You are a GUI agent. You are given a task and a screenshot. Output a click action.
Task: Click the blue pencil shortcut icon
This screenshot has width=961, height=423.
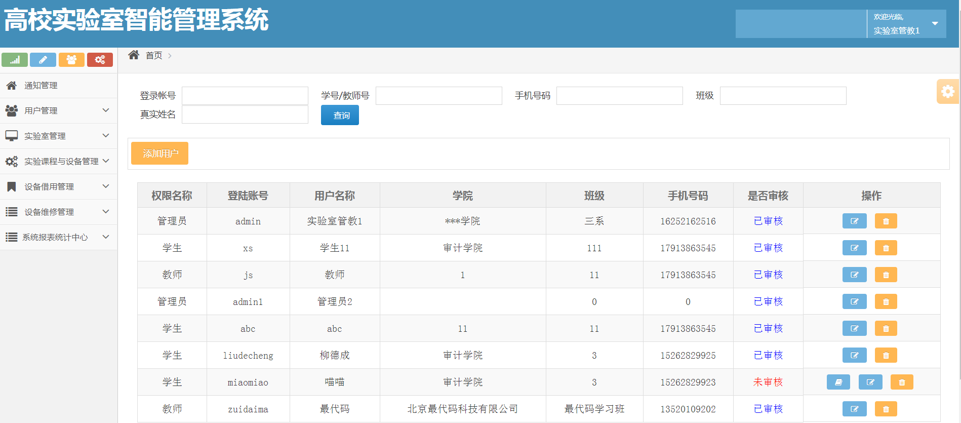[x=43, y=60]
